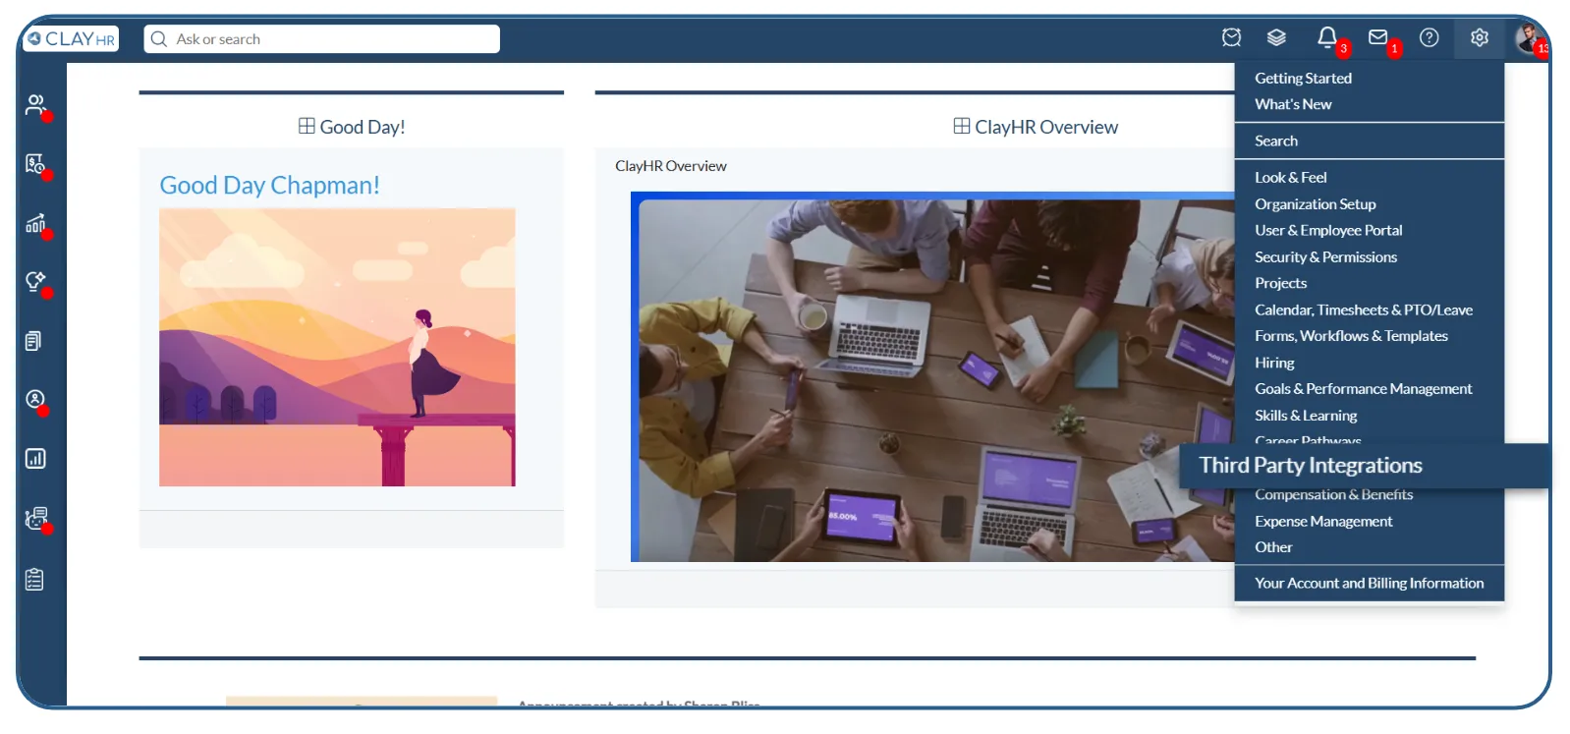This screenshot has width=1570, height=734.
Task: Open the bar chart reports icon in sidebar
Action: click(35, 459)
